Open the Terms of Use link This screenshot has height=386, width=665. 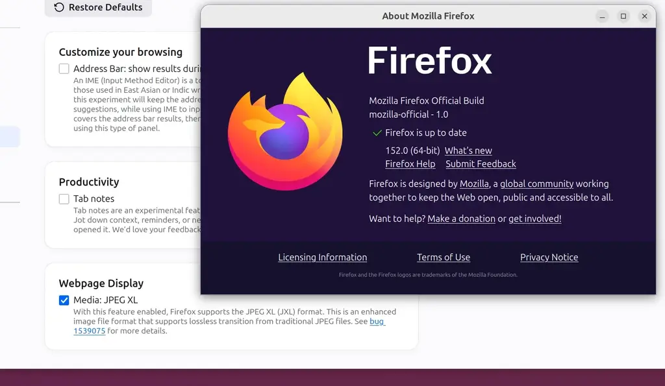443,257
